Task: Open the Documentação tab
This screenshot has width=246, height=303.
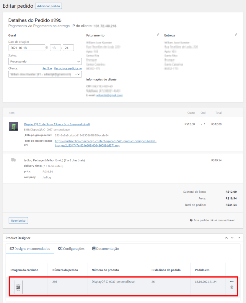Action: [105, 249]
